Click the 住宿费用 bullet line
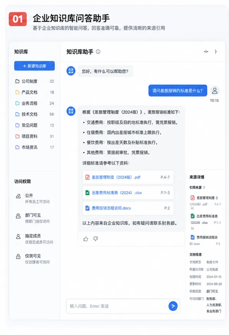The width and height of the screenshot is (229, 335). coord(123,132)
